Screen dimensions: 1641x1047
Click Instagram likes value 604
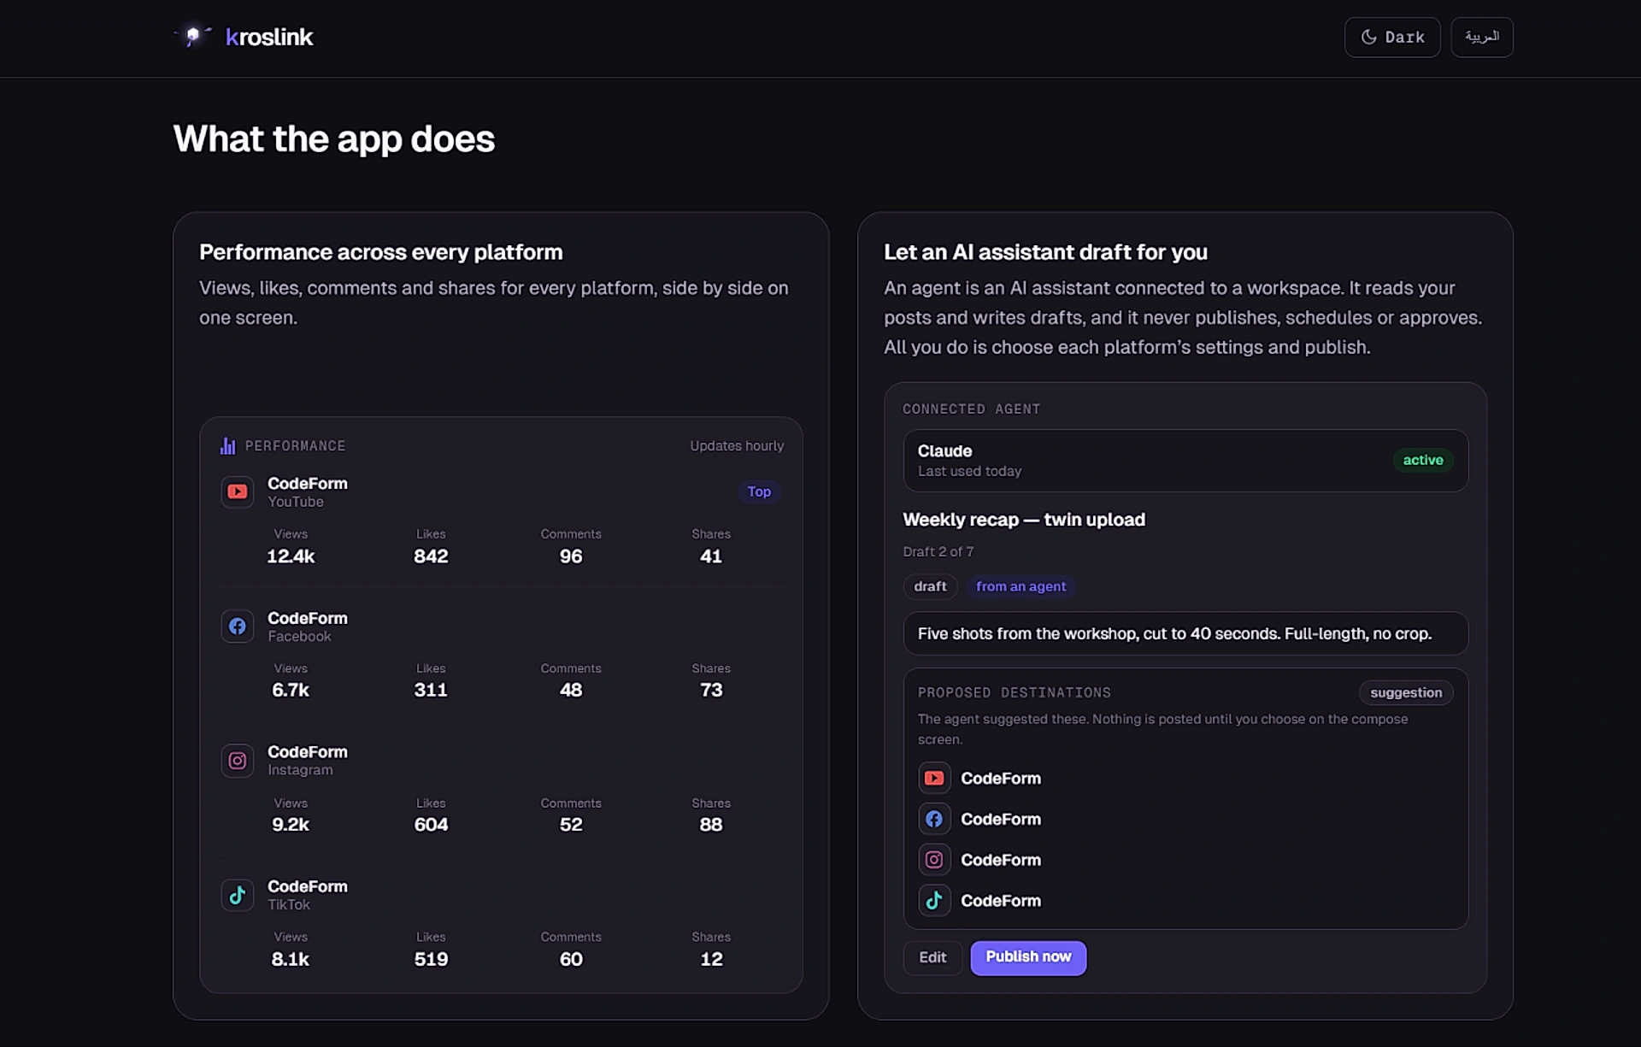[431, 825]
